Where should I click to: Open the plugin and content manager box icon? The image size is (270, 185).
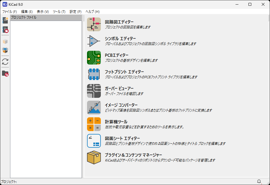coord(94,157)
